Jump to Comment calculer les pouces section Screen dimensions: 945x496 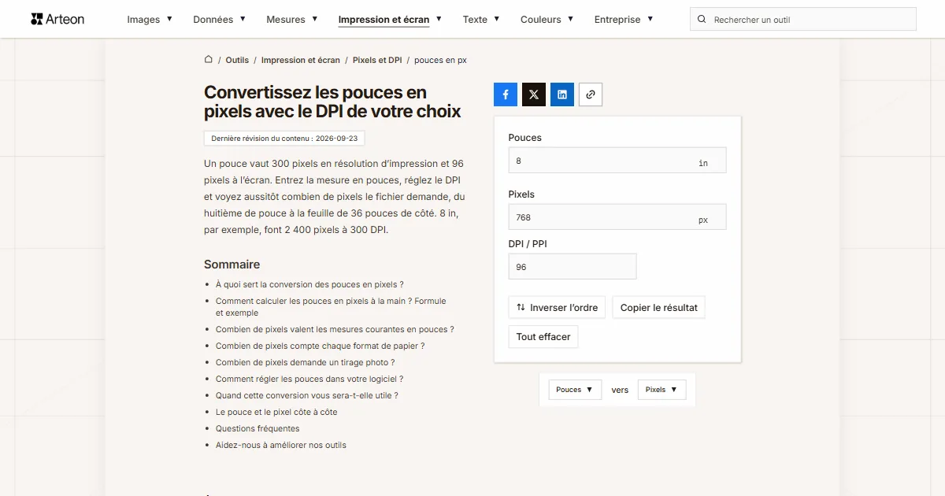[331, 307]
